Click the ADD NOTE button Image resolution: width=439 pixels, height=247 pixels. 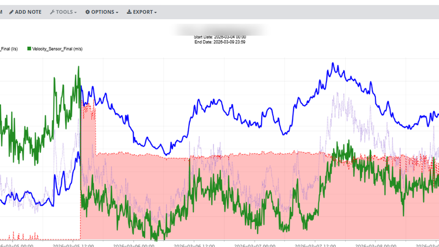click(x=25, y=12)
